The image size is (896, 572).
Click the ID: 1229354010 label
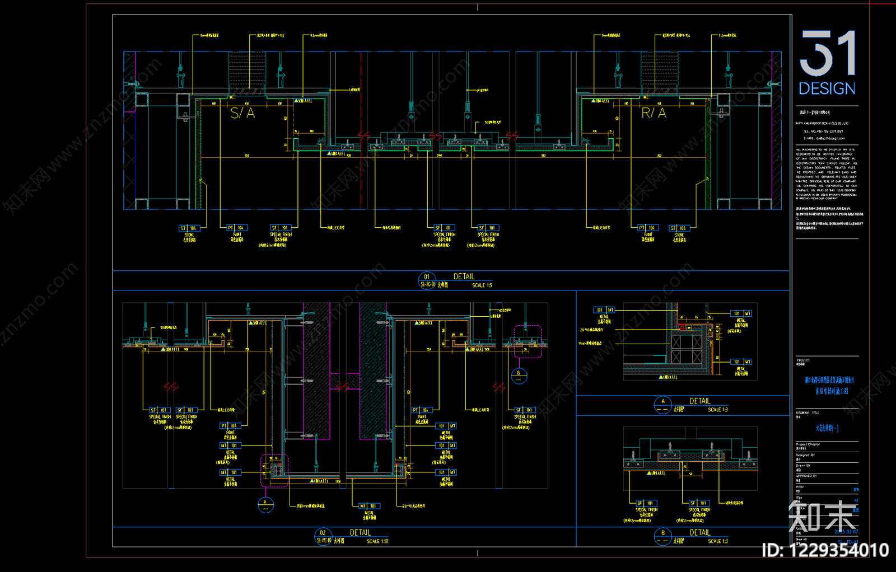(x=825, y=550)
